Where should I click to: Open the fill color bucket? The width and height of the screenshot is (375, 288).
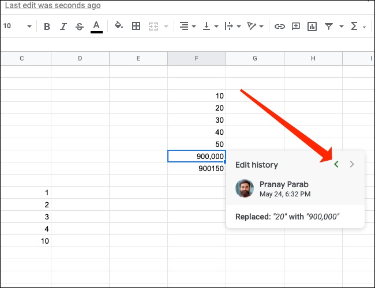119,26
